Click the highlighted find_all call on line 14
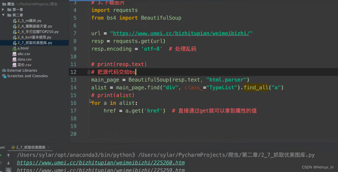The image size is (338, 172). [x=256, y=88]
